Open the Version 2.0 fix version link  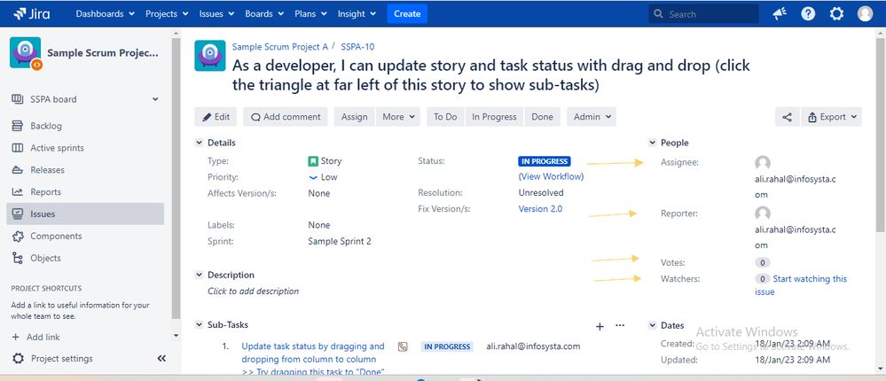coord(540,208)
